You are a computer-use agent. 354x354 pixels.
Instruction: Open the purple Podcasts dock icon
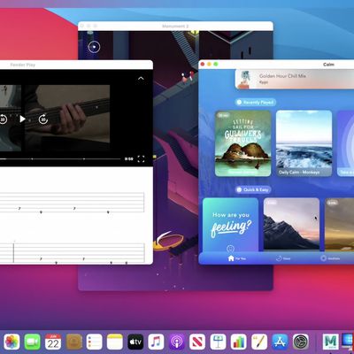click(177, 342)
